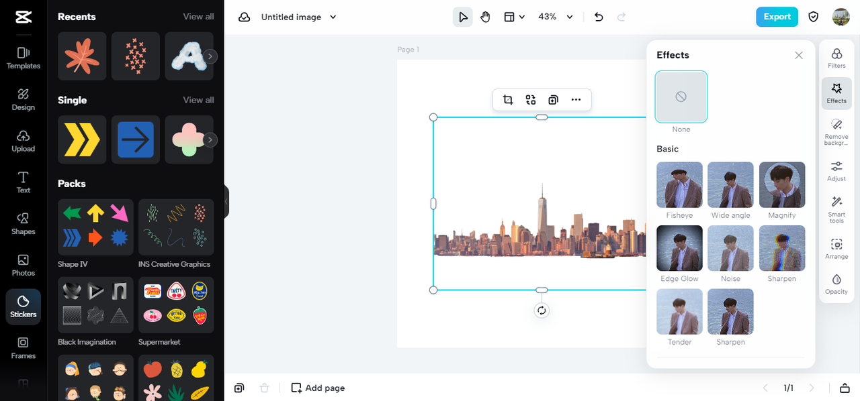Open the Text sidebar panel
This screenshot has width=860, height=401.
(24, 182)
